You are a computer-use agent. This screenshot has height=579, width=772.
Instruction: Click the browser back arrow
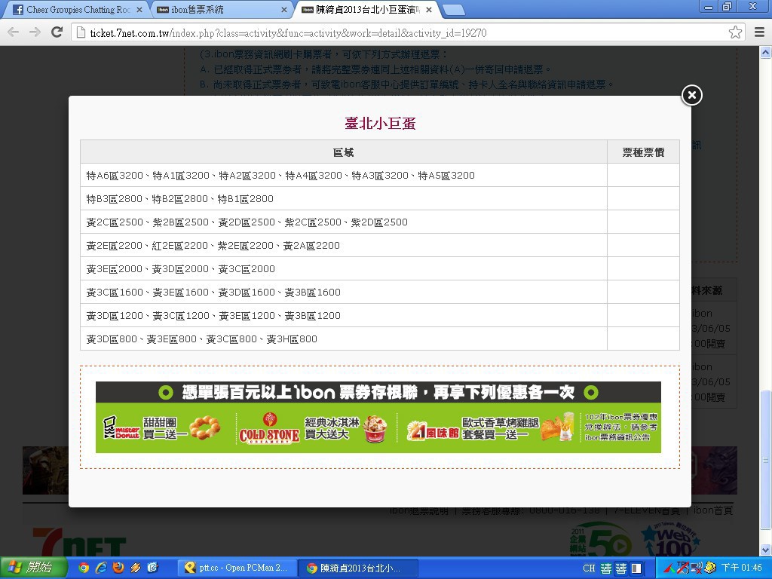(x=14, y=32)
